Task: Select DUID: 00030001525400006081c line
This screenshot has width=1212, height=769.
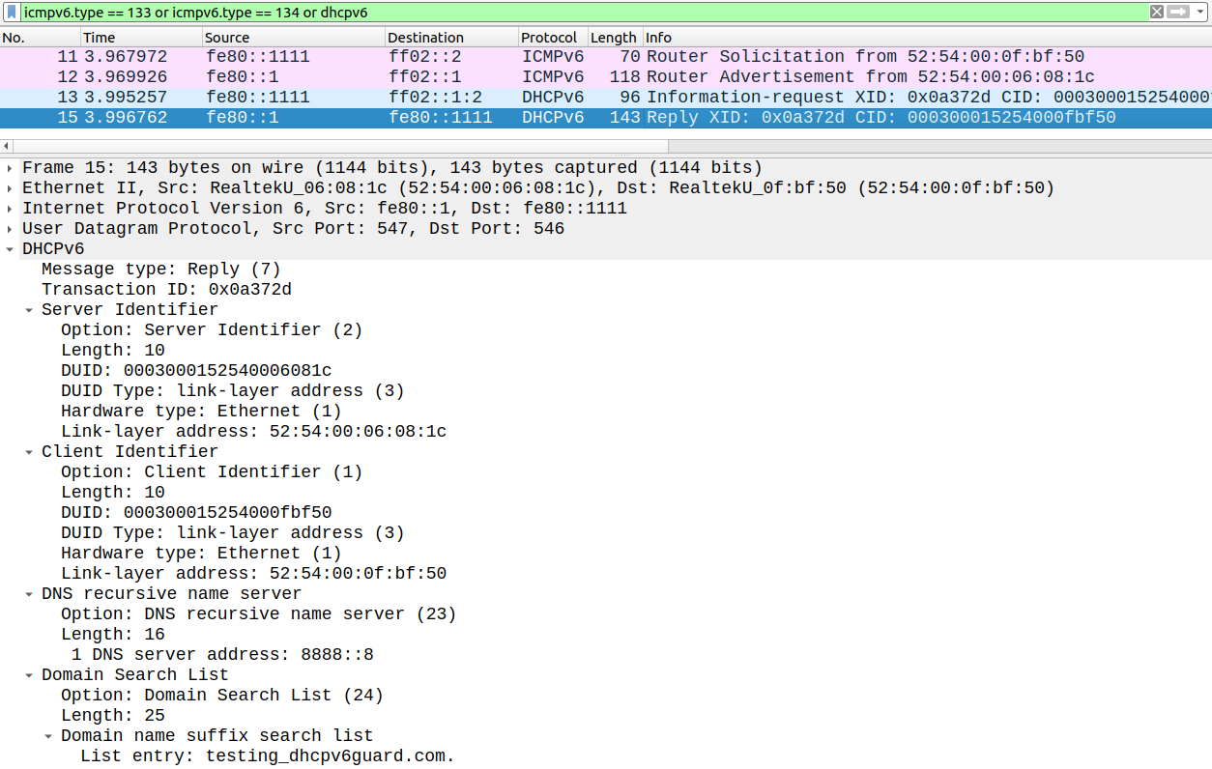Action: point(196,371)
